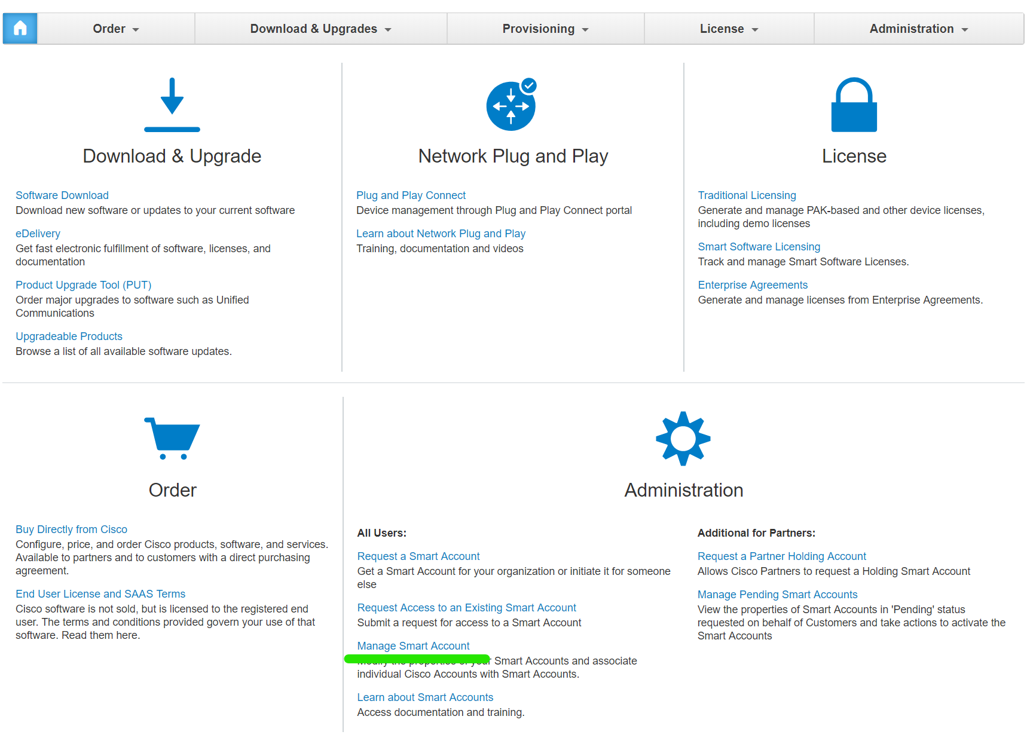Click the Administration section heading
This screenshot has width=1030, height=753.
point(683,490)
